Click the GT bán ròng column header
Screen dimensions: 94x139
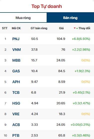(39, 28)
